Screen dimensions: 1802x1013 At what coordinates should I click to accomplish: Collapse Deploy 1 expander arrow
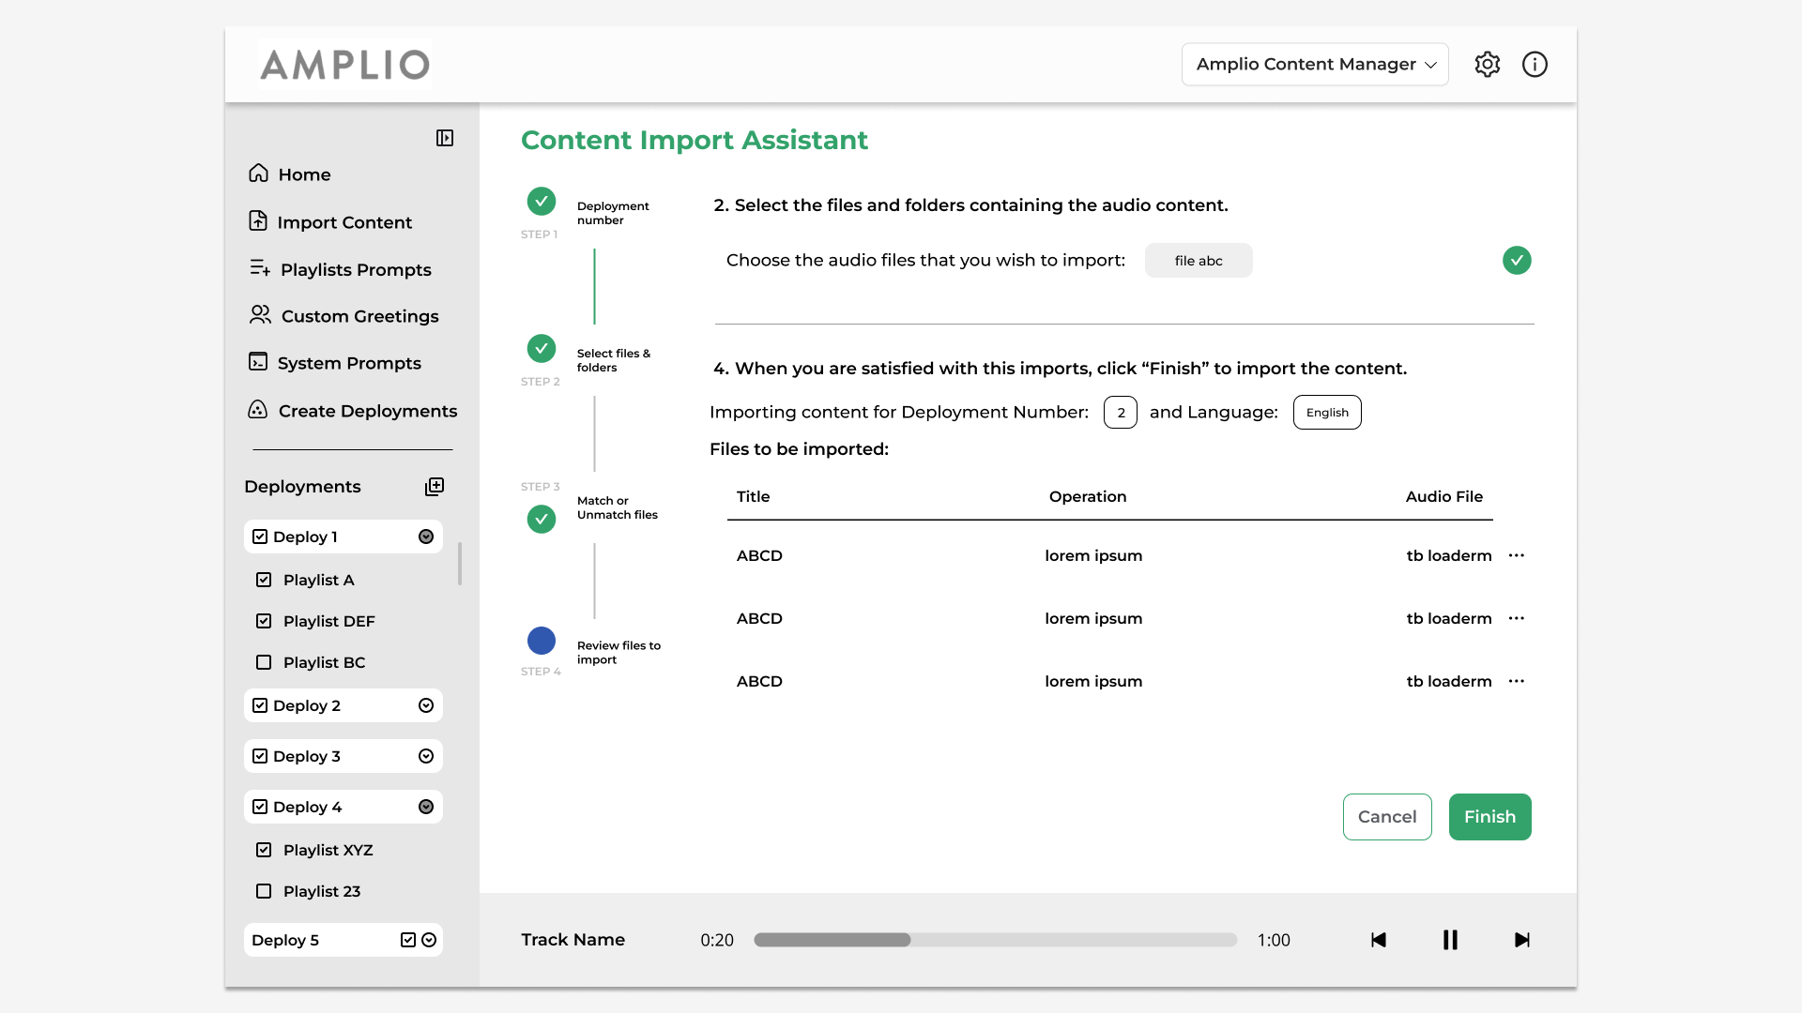[x=426, y=537]
